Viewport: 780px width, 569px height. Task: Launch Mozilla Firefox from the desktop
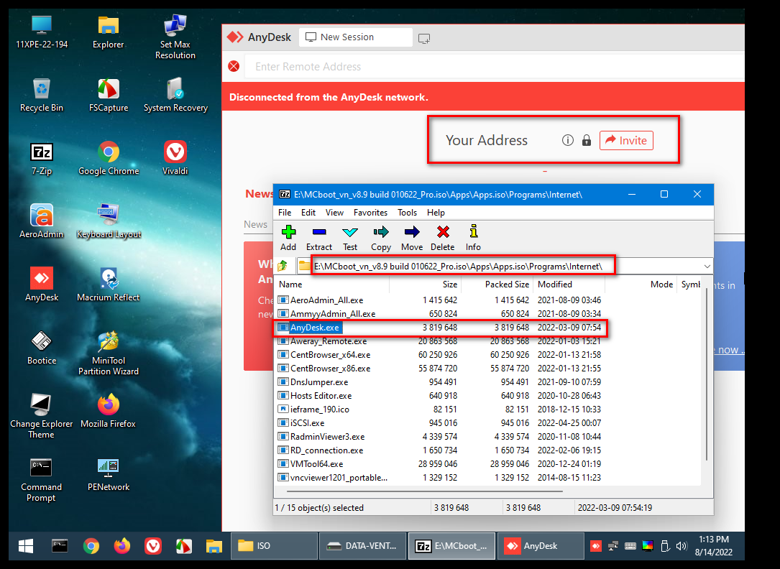(109, 412)
